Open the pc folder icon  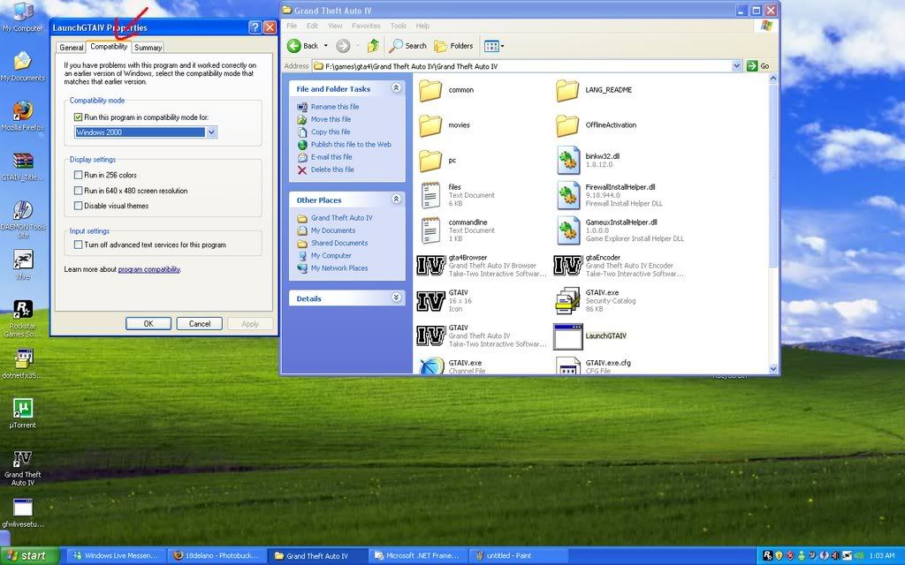(430, 161)
